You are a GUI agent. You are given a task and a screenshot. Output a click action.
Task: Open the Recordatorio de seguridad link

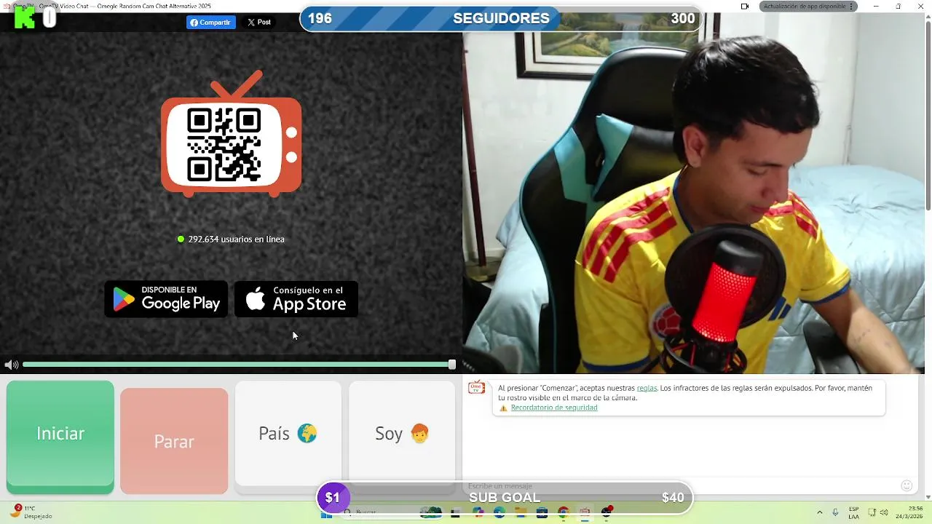tap(554, 408)
